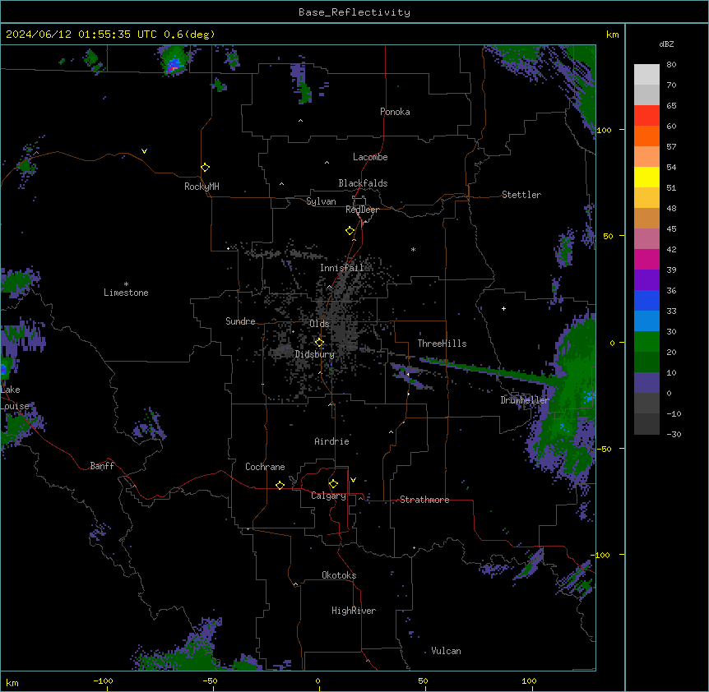709x692 pixels.
Task: Click the Innisfail label
Action: point(342,268)
